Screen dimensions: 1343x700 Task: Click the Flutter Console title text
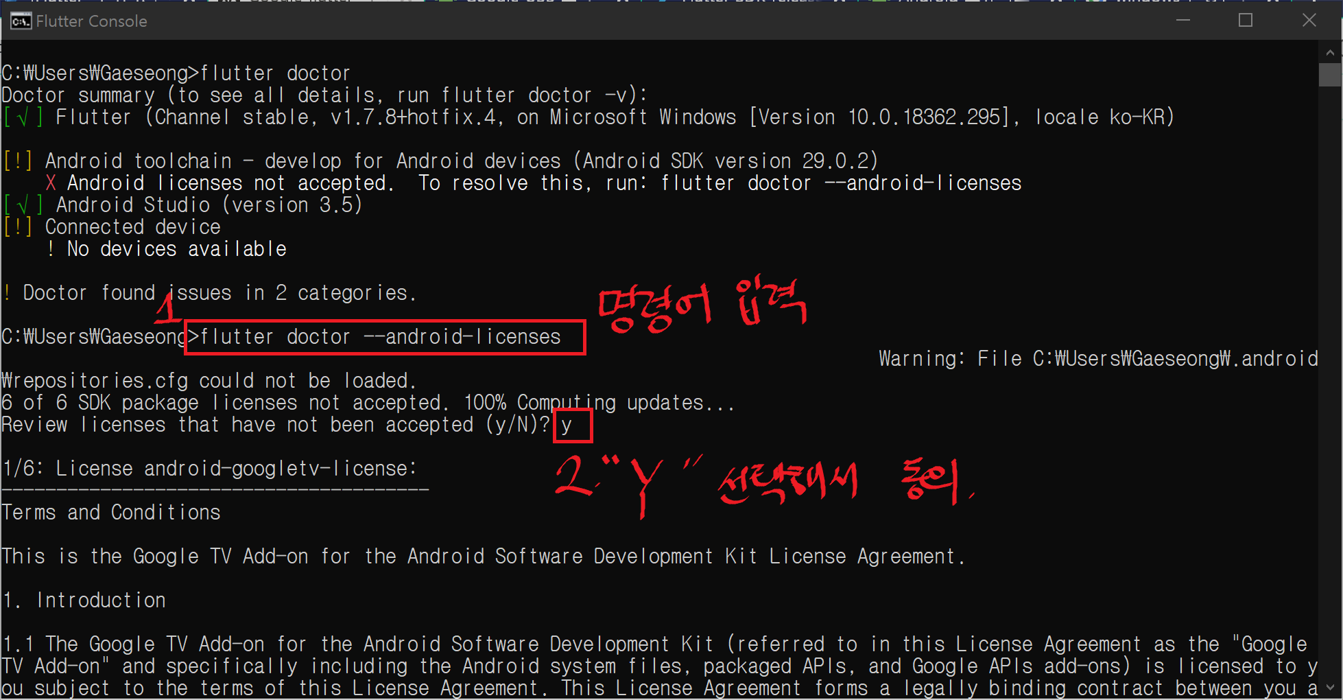pyautogui.click(x=91, y=21)
